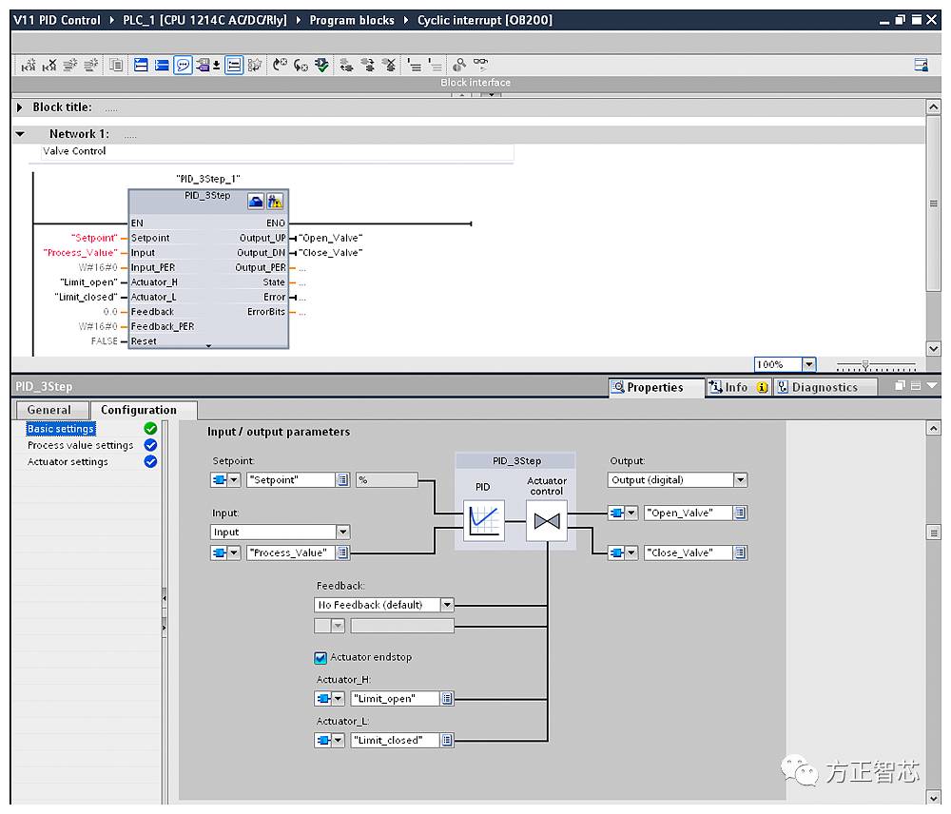
Task: Click the editor zoom slider
Action: [x=864, y=364]
